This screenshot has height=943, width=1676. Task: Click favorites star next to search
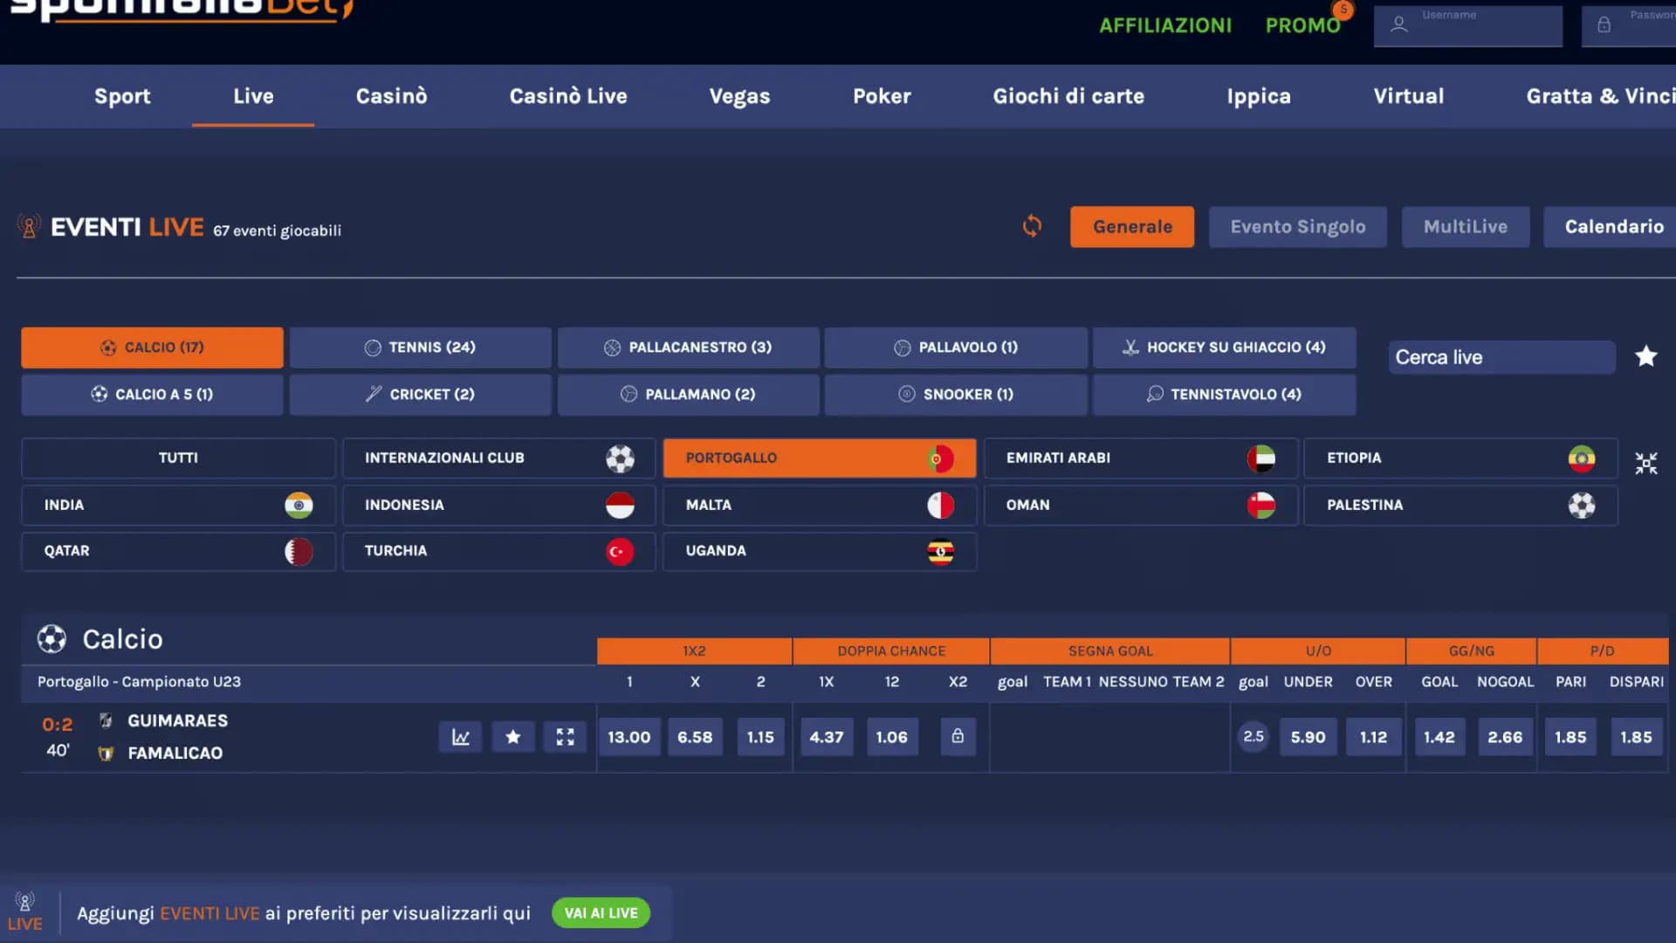coord(1645,356)
